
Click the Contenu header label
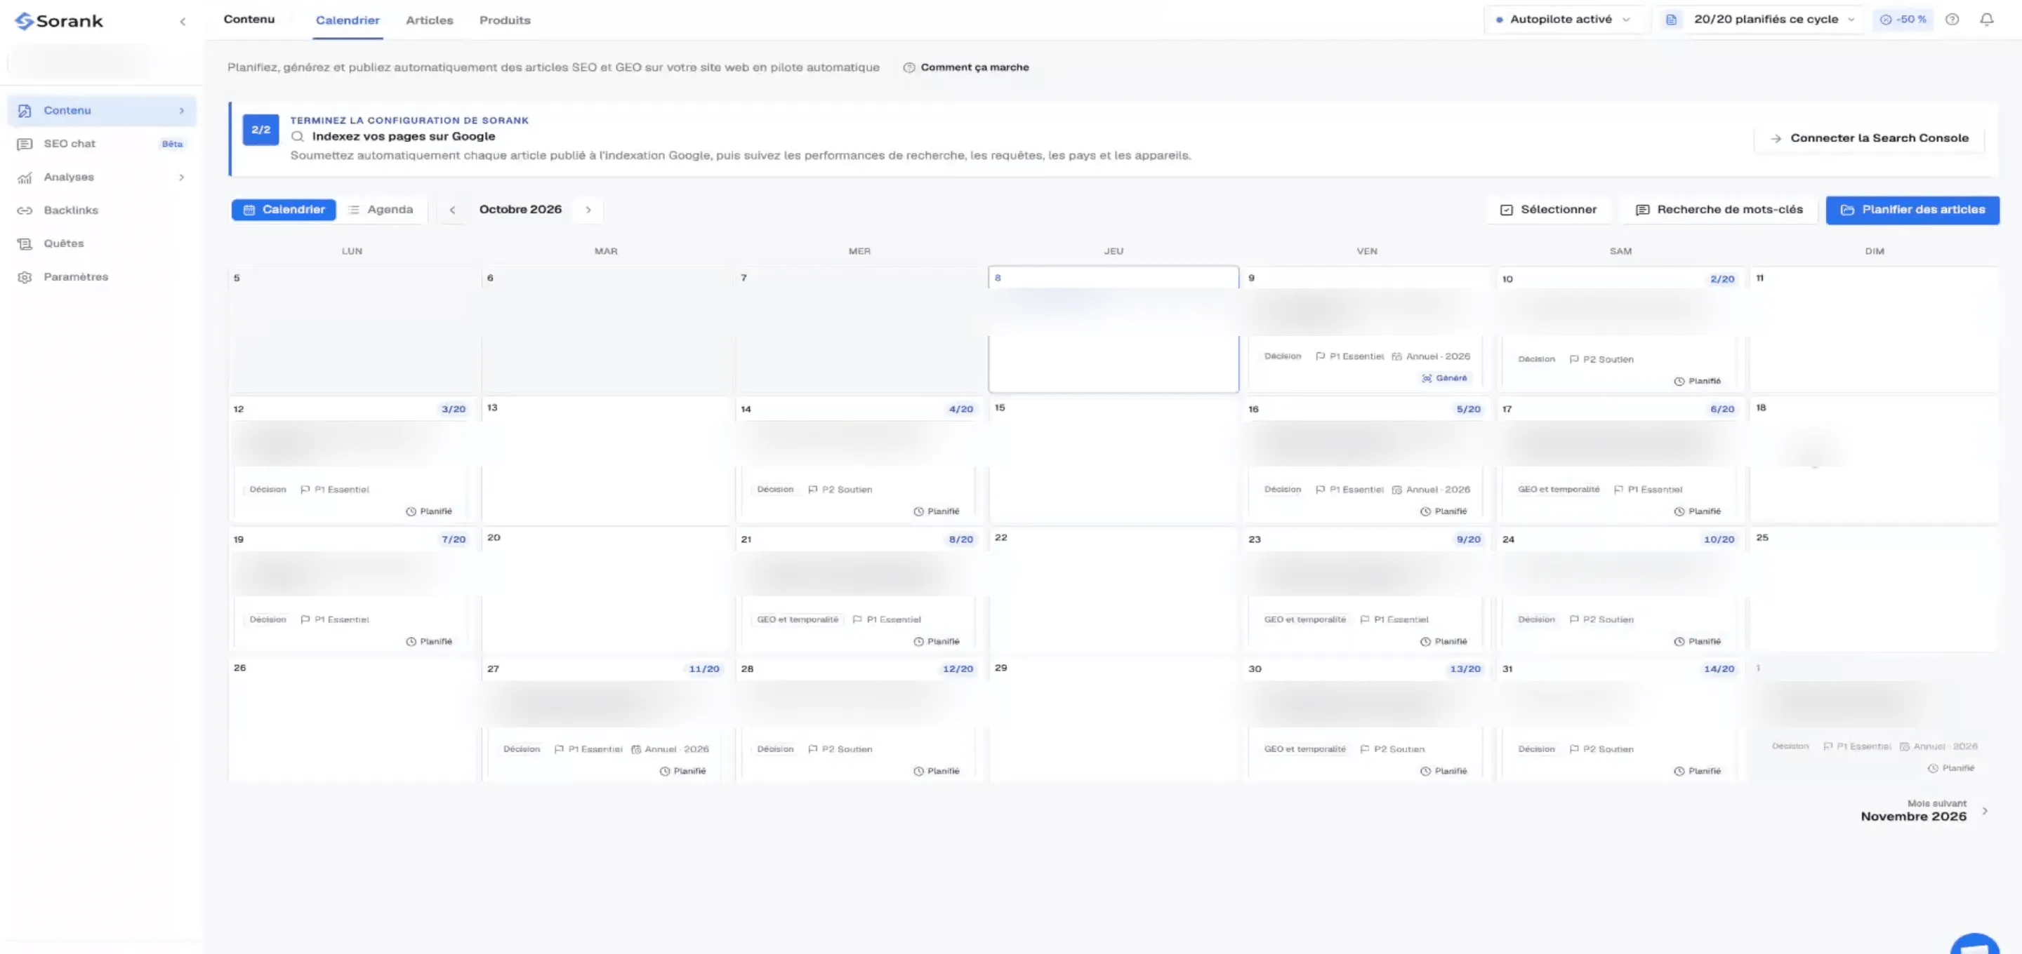(249, 20)
